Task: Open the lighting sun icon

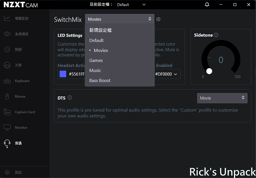Action: [7, 49]
